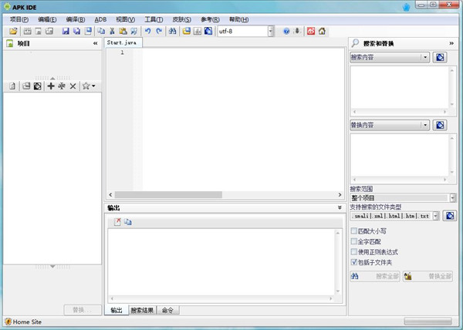Image resolution: width=463 pixels, height=330 pixels.
Task: Open the file types .smali|.xml dropdown
Action: (x=436, y=216)
